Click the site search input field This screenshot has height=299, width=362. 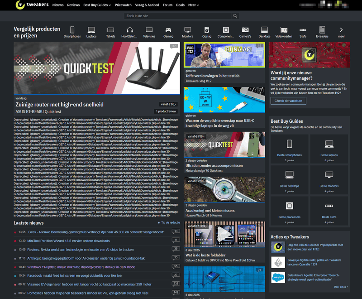180,15
